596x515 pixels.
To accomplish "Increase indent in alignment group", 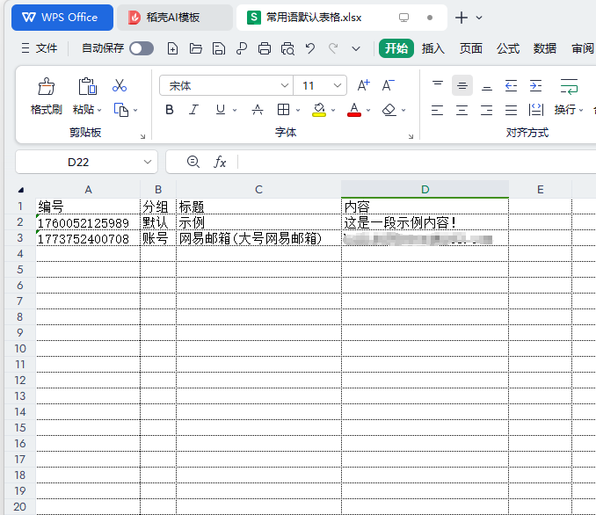I will 535,85.
